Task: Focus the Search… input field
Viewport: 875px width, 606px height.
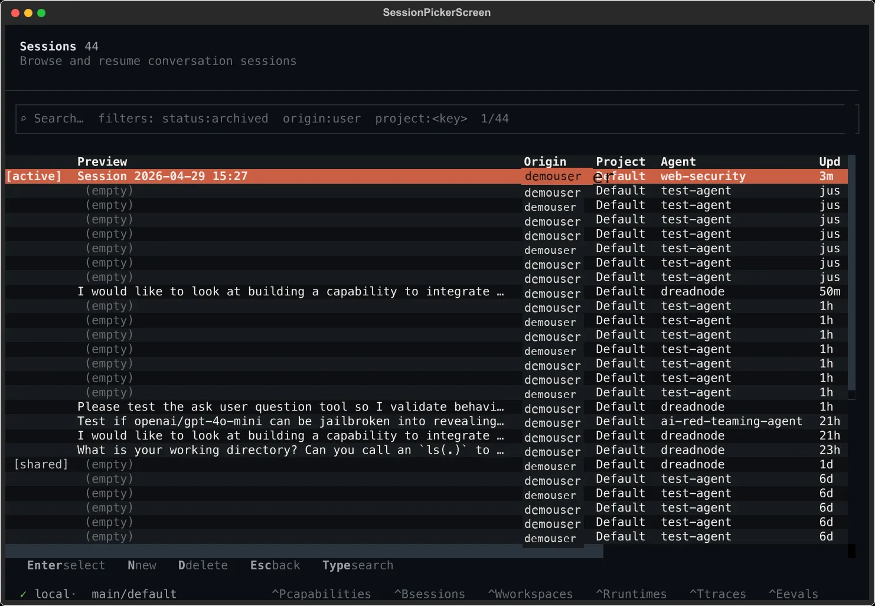Action: click(437, 119)
